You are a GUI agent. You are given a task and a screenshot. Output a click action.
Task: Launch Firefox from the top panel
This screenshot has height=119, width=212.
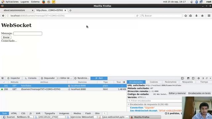click(43, 2)
